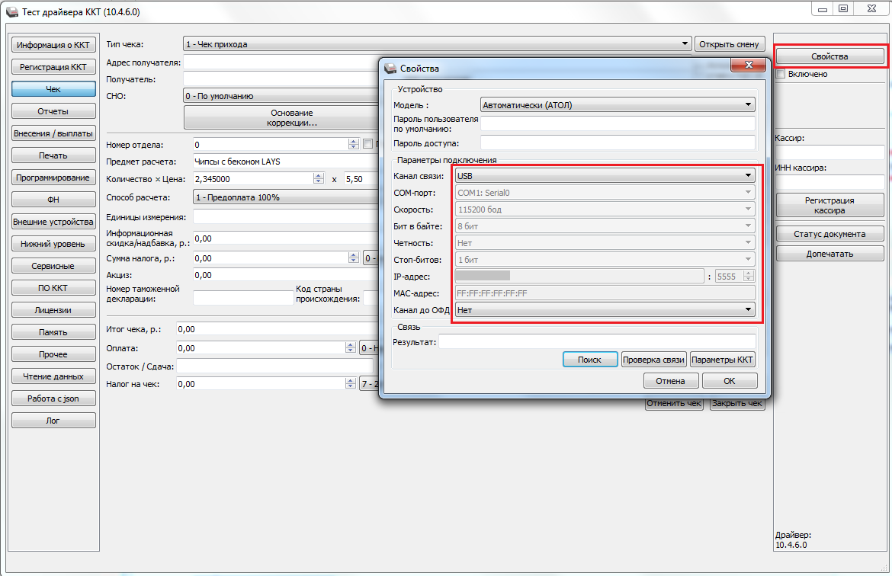Click the Количество stepper arrows
The image size is (892, 576).
point(319,178)
